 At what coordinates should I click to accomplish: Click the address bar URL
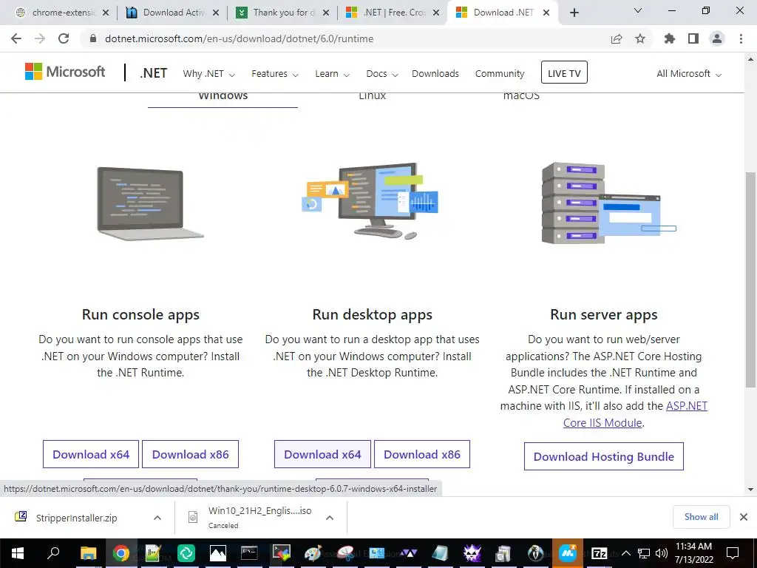click(239, 38)
